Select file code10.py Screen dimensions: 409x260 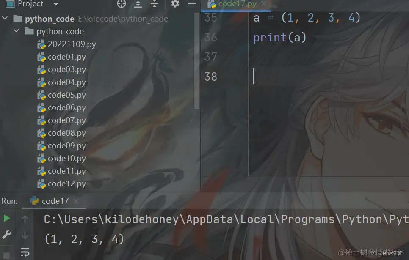coord(67,159)
